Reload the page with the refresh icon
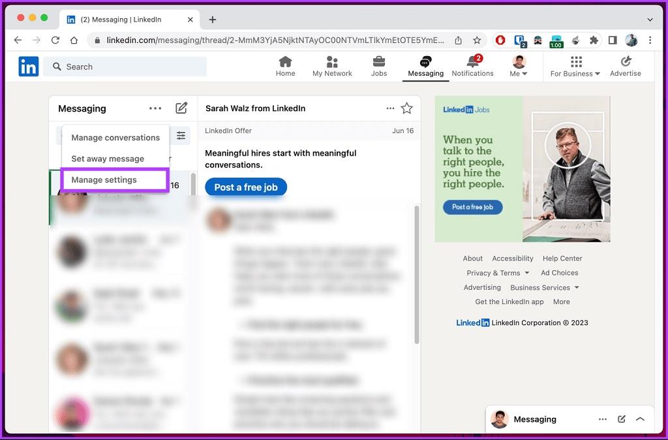The height and width of the screenshot is (440, 668). pyautogui.click(x=55, y=40)
